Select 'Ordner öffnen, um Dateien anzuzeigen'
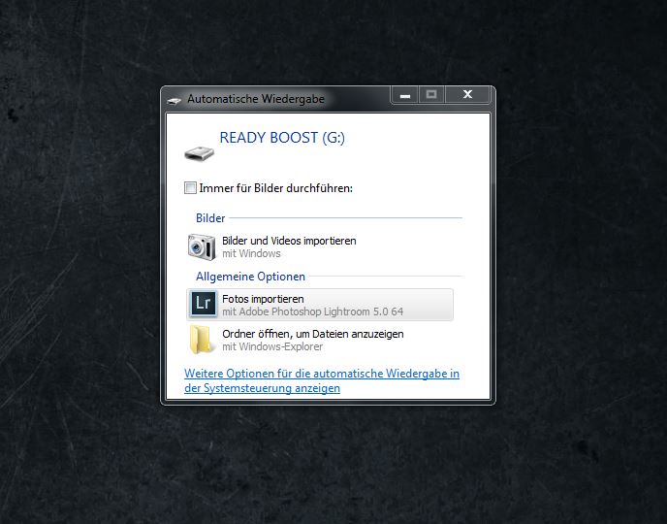The width and height of the screenshot is (667, 524). click(320, 340)
